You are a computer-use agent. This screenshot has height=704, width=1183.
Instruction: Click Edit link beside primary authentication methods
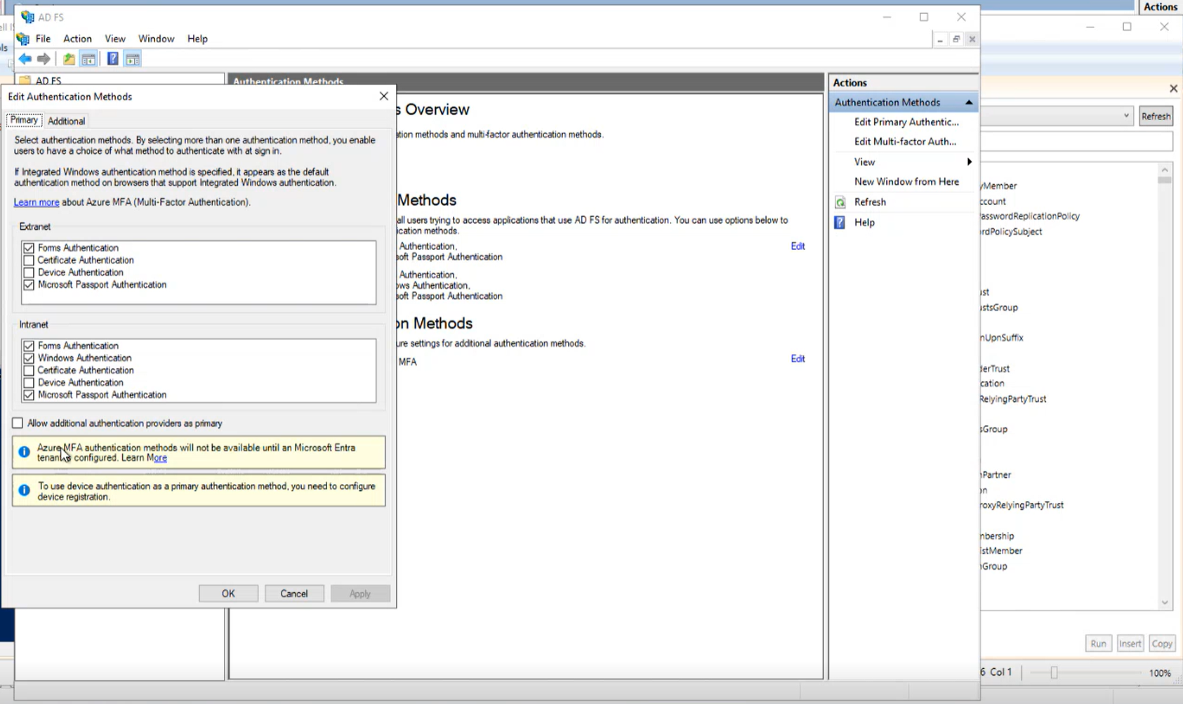pos(798,247)
